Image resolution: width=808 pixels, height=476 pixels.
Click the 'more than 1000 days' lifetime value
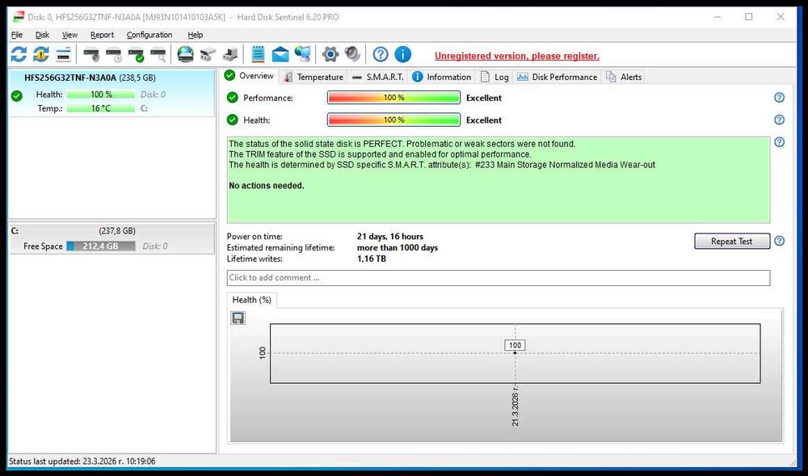[398, 248]
